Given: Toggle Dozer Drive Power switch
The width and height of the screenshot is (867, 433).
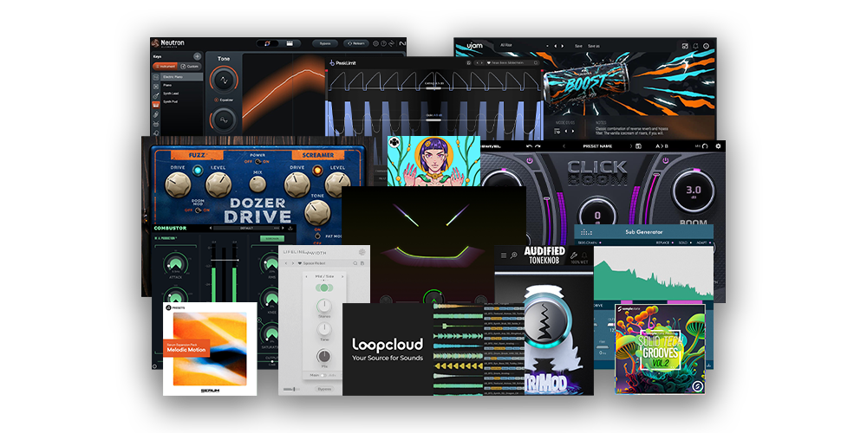Looking at the screenshot, I should pyautogui.click(x=258, y=162).
